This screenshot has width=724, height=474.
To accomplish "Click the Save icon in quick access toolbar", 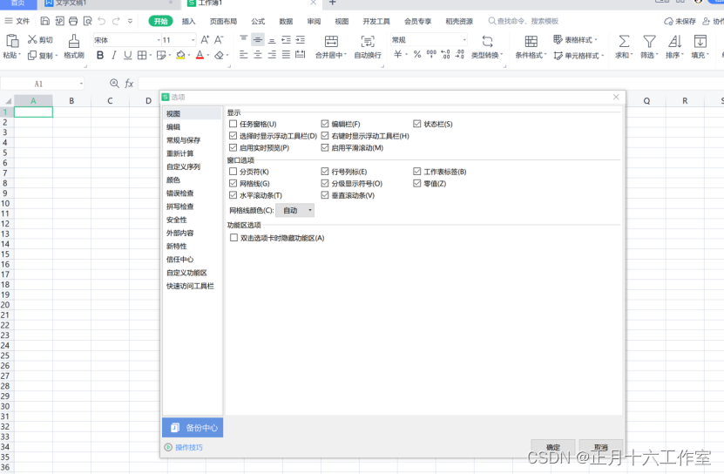I will pos(44,21).
